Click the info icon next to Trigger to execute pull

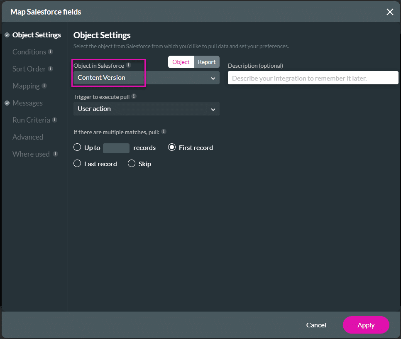pyautogui.click(x=133, y=96)
